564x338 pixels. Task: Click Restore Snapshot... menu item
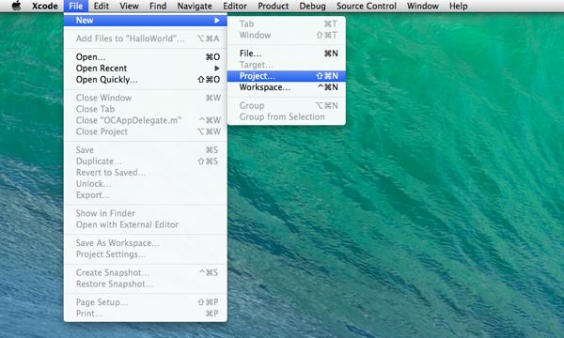point(146,284)
